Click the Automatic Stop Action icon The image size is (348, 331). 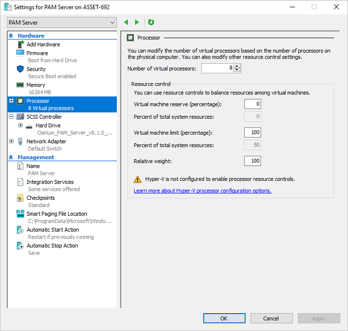(20, 246)
